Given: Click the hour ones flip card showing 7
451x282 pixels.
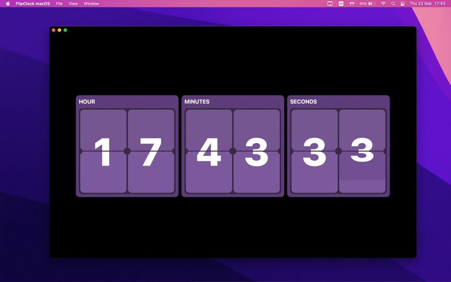Looking at the screenshot, I should (151, 151).
